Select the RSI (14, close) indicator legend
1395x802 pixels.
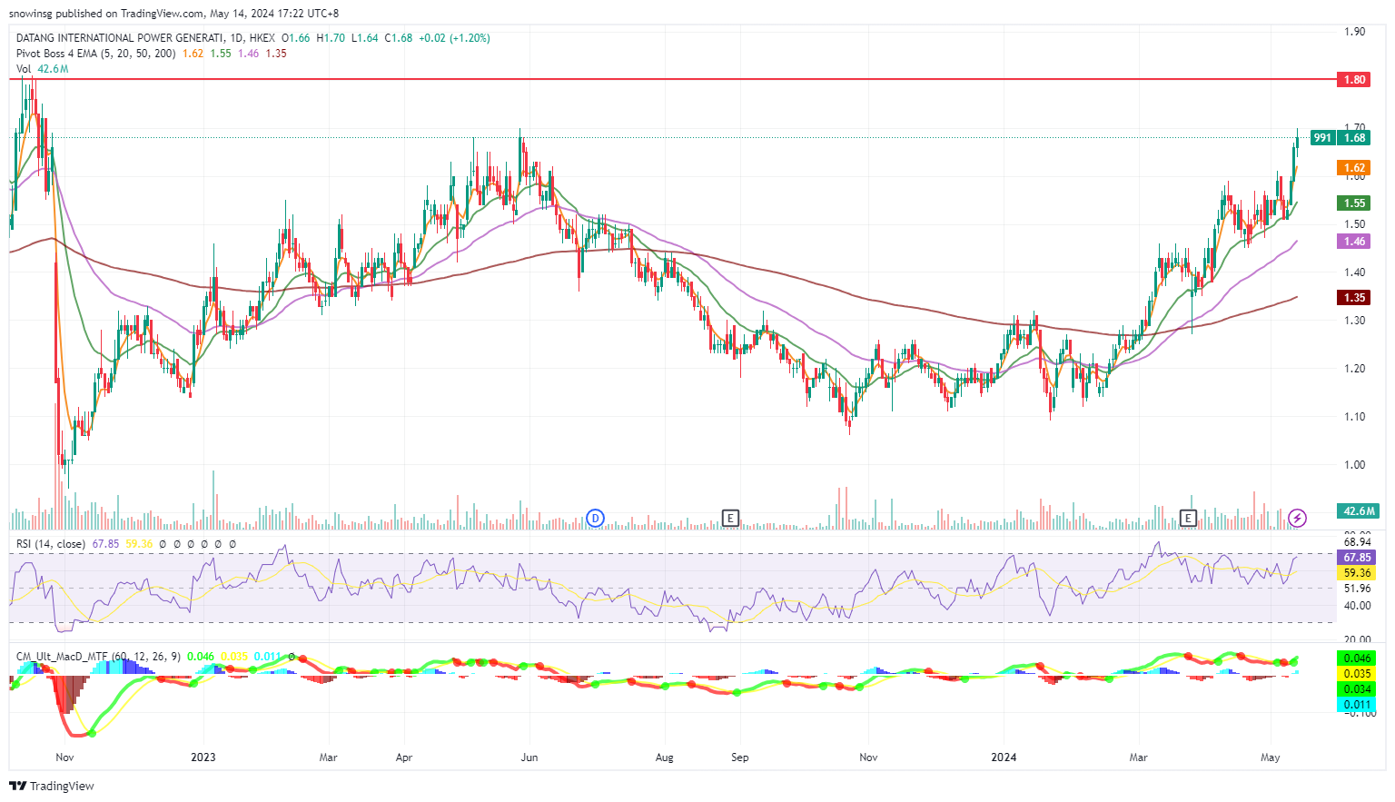(x=51, y=544)
